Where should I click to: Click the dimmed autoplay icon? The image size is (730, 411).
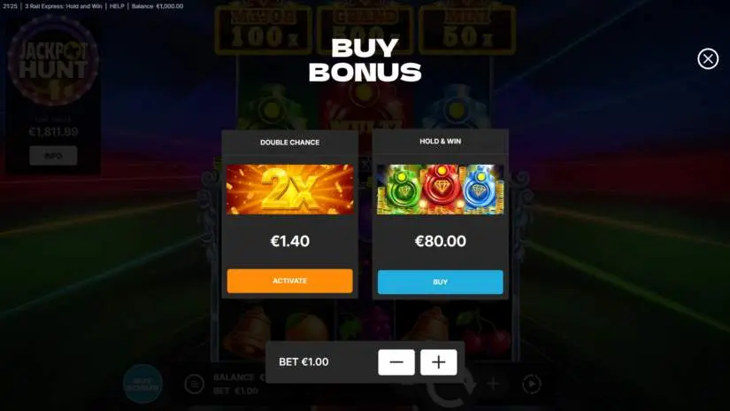click(532, 384)
